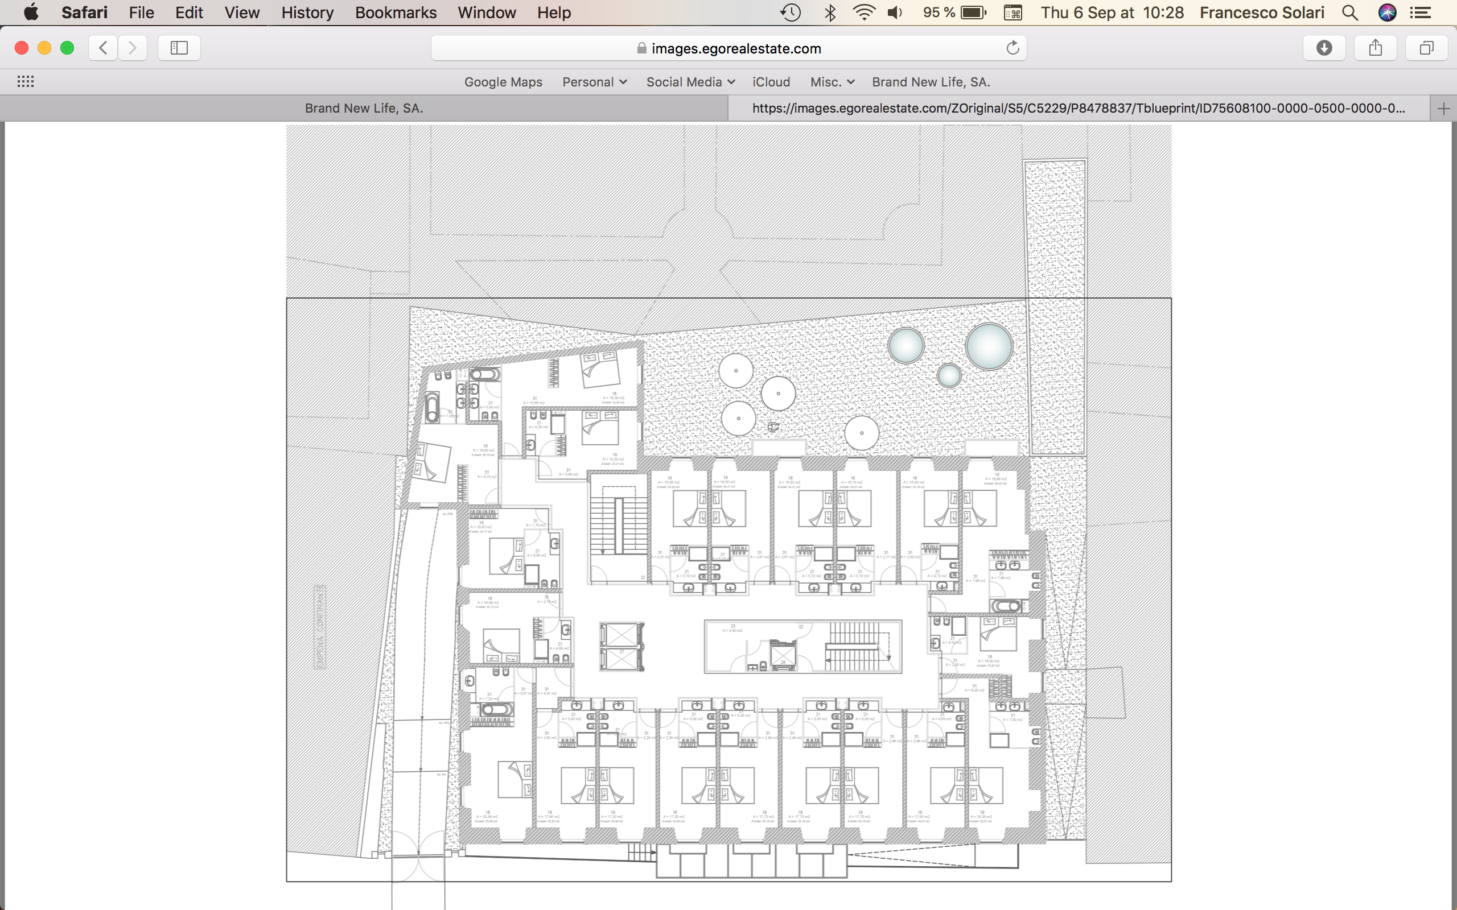This screenshot has height=910, width=1457.
Task: Expand the Personal bookmarks folder
Action: (594, 82)
